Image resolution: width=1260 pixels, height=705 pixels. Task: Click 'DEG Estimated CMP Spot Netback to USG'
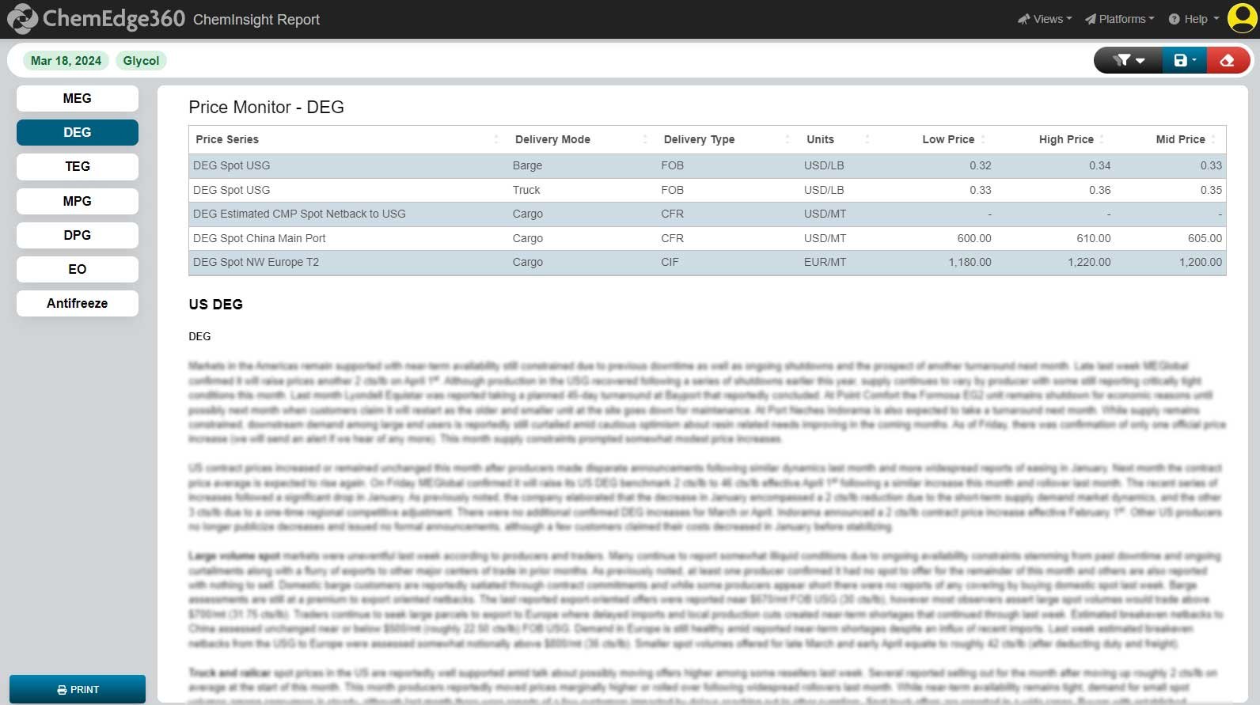(x=299, y=214)
